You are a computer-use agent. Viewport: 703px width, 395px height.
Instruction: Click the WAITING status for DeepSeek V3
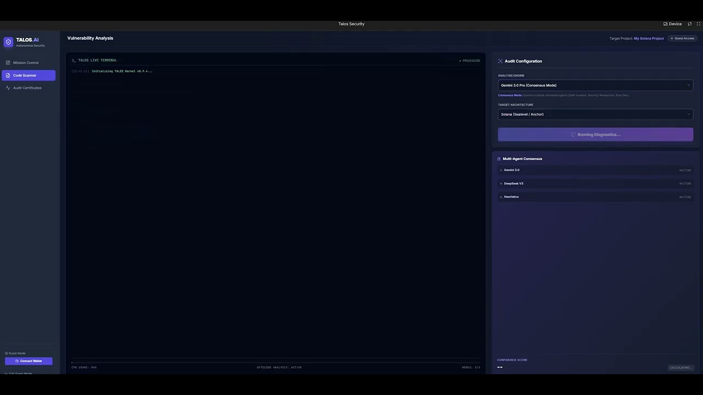coord(685,184)
